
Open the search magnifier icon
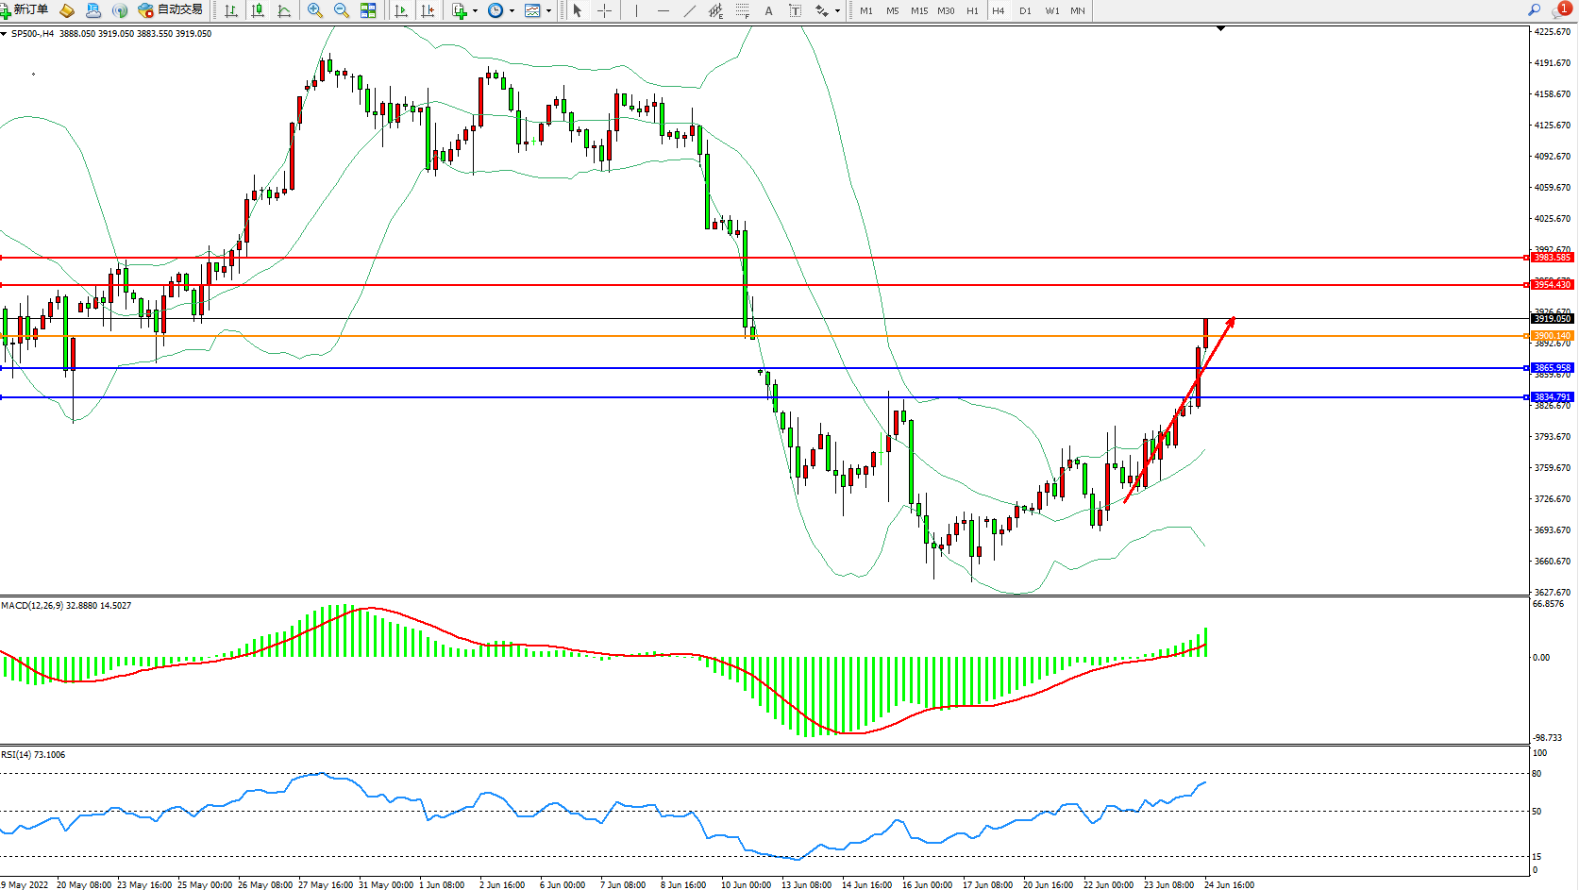[x=1535, y=10]
